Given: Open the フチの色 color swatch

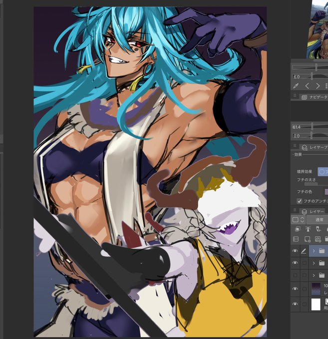Looking at the screenshot, I should tap(327, 191).
